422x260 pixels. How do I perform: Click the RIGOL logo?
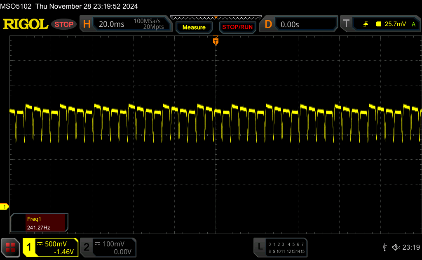[x=26, y=24]
